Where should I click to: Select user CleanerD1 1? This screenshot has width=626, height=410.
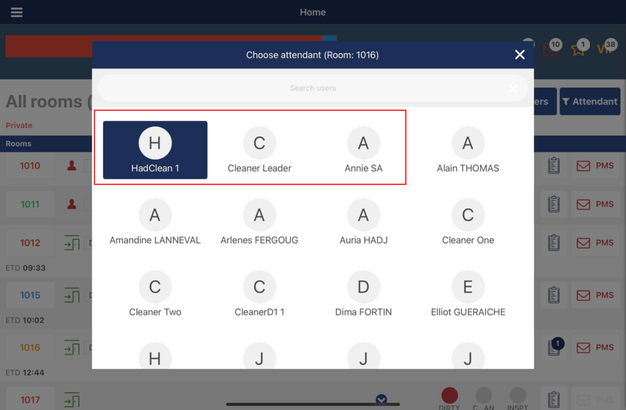[259, 294]
